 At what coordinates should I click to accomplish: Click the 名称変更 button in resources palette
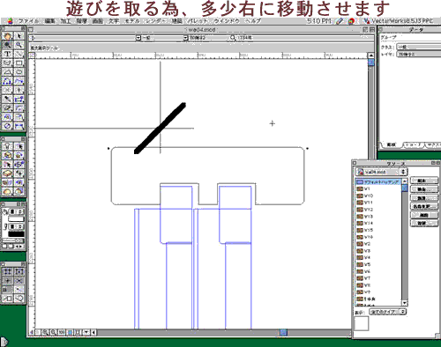pyautogui.click(x=423, y=206)
